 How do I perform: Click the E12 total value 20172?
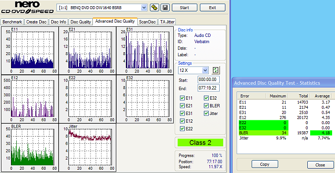coord(303,117)
